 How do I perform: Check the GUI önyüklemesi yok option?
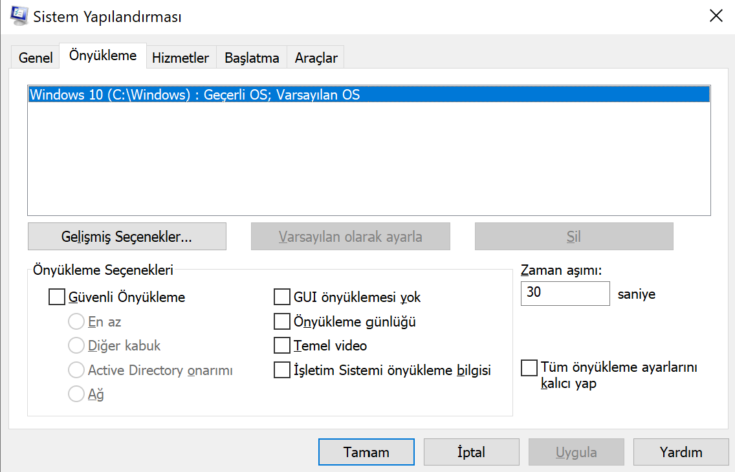coord(281,297)
